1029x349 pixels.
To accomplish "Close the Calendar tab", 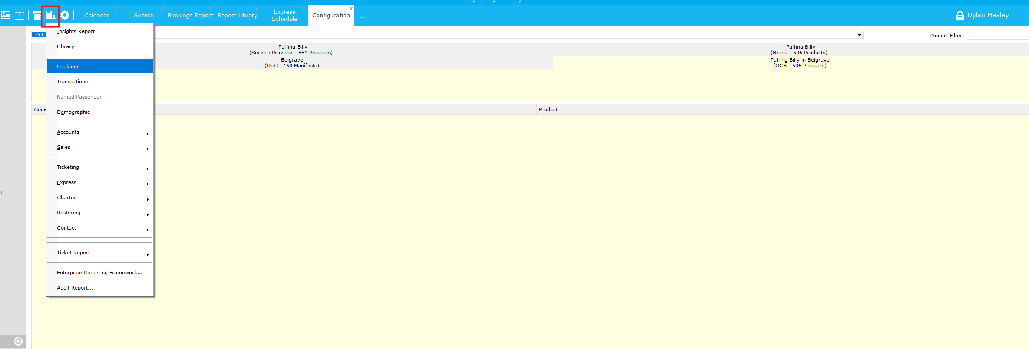I will click(116, 9).
